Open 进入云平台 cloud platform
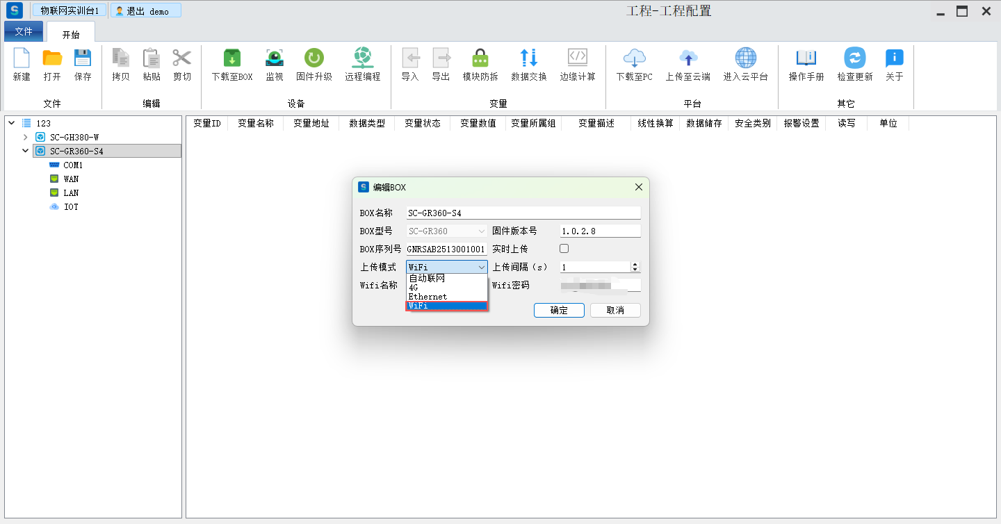The width and height of the screenshot is (1001, 524). click(x=745, y=58)
